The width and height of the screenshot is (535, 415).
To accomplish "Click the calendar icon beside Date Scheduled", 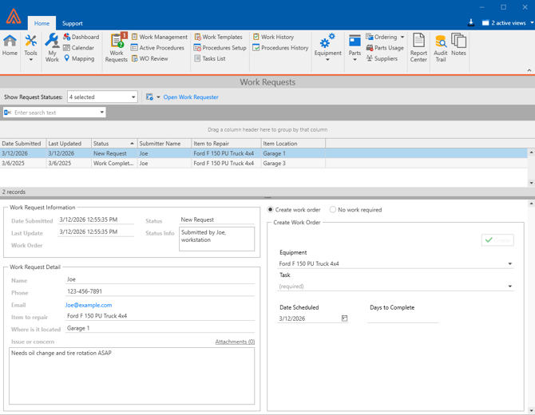I will [345, 318].
